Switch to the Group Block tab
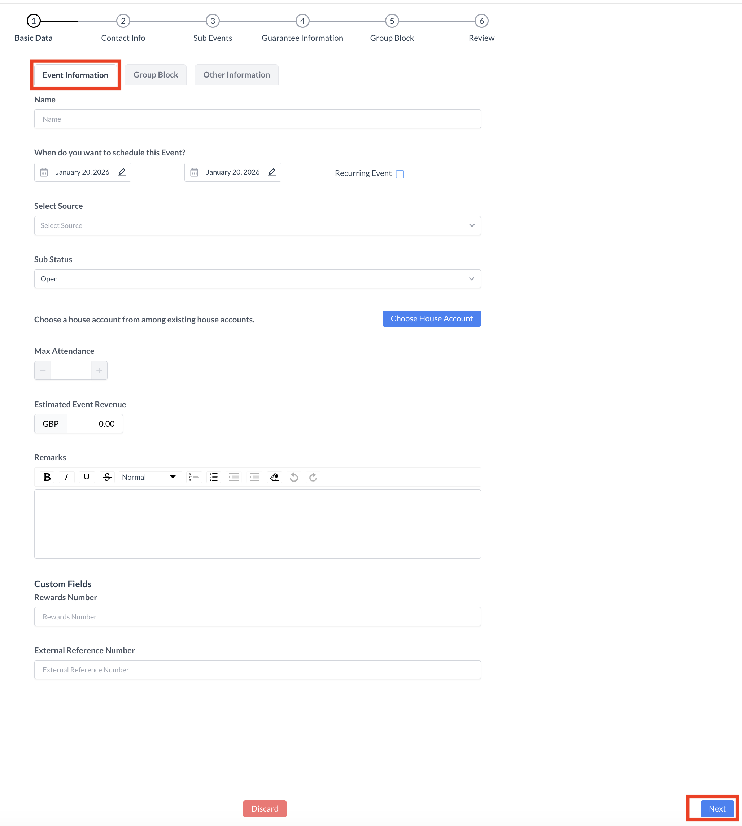 155,75
